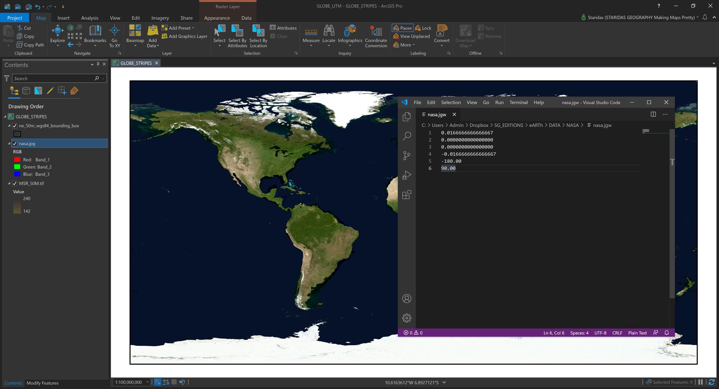Click the Measure tool icon

pyautogui.click(x=311, y=32)
